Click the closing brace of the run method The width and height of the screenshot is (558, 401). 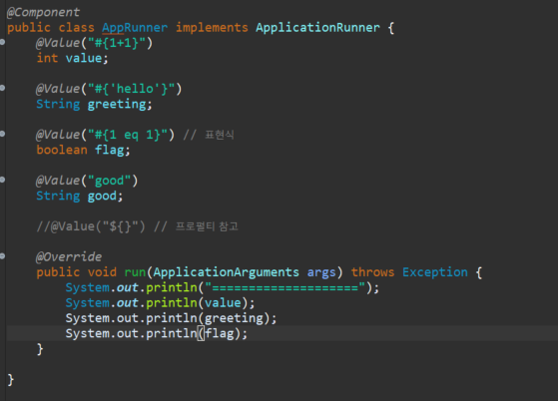click(x=40, y=349)
